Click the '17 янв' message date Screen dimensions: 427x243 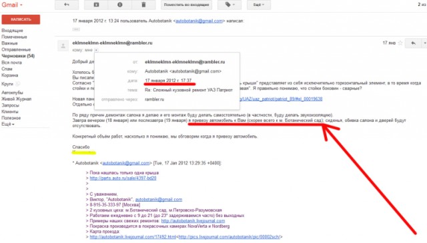389,43
